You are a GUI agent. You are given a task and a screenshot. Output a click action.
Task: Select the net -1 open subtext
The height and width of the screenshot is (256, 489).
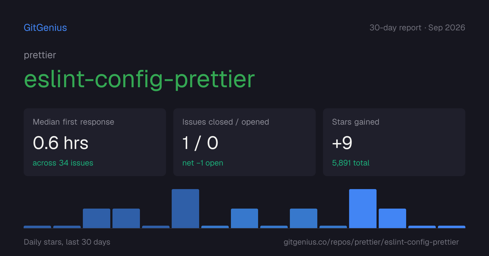pyautogui.click(x=203, y=163)
